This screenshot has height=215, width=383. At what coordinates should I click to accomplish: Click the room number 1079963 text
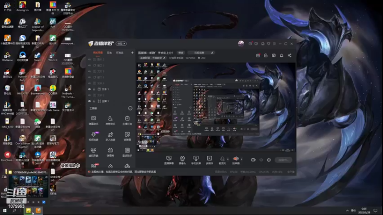click(x=190, y=58)
